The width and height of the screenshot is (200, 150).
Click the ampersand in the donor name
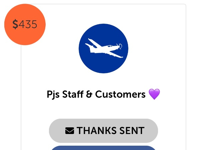pos(89,94)
